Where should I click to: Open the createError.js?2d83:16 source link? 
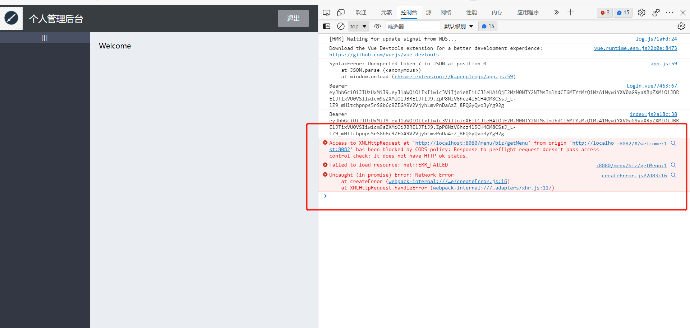[634, 175]
